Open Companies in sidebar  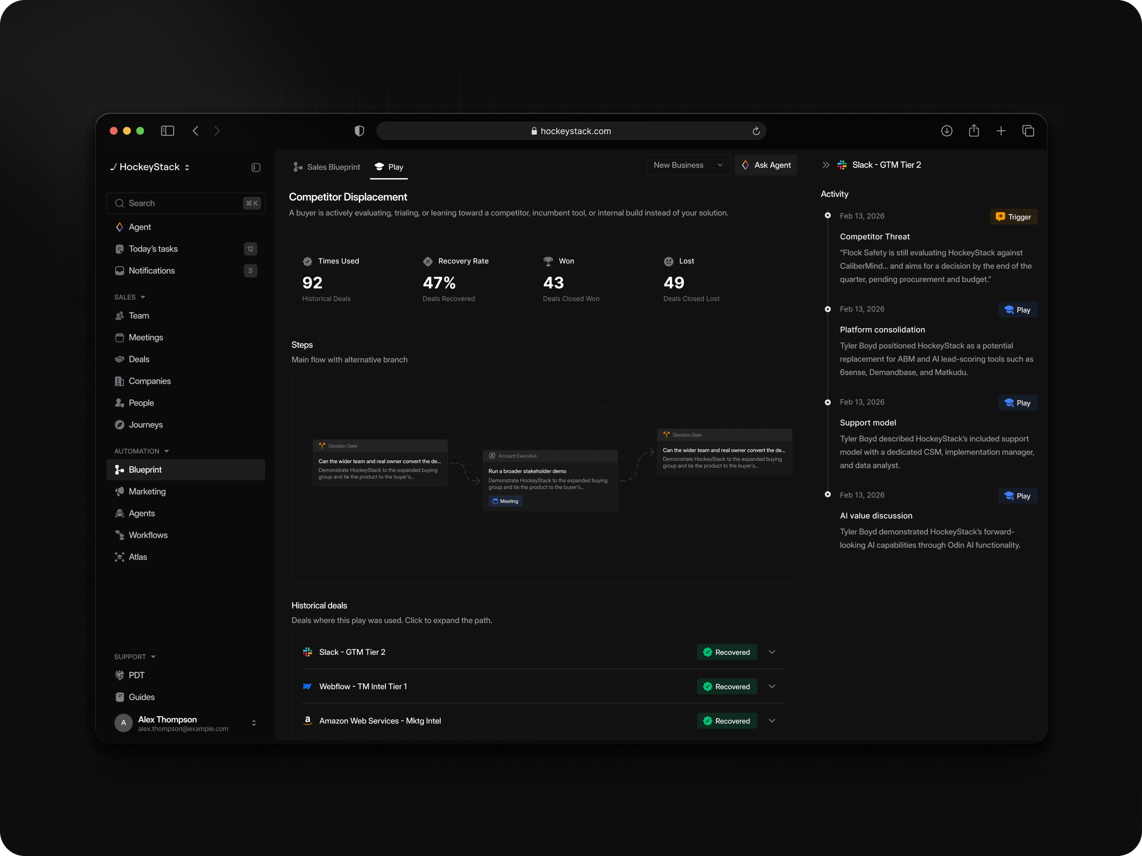[x=186, y=381]
